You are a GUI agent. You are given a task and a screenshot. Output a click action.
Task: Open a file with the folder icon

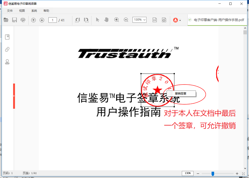(x=6, y=20)
